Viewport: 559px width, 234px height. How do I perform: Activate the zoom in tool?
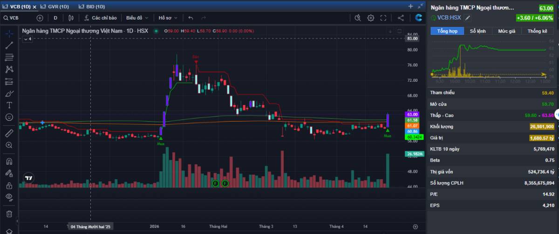point(9,145)
